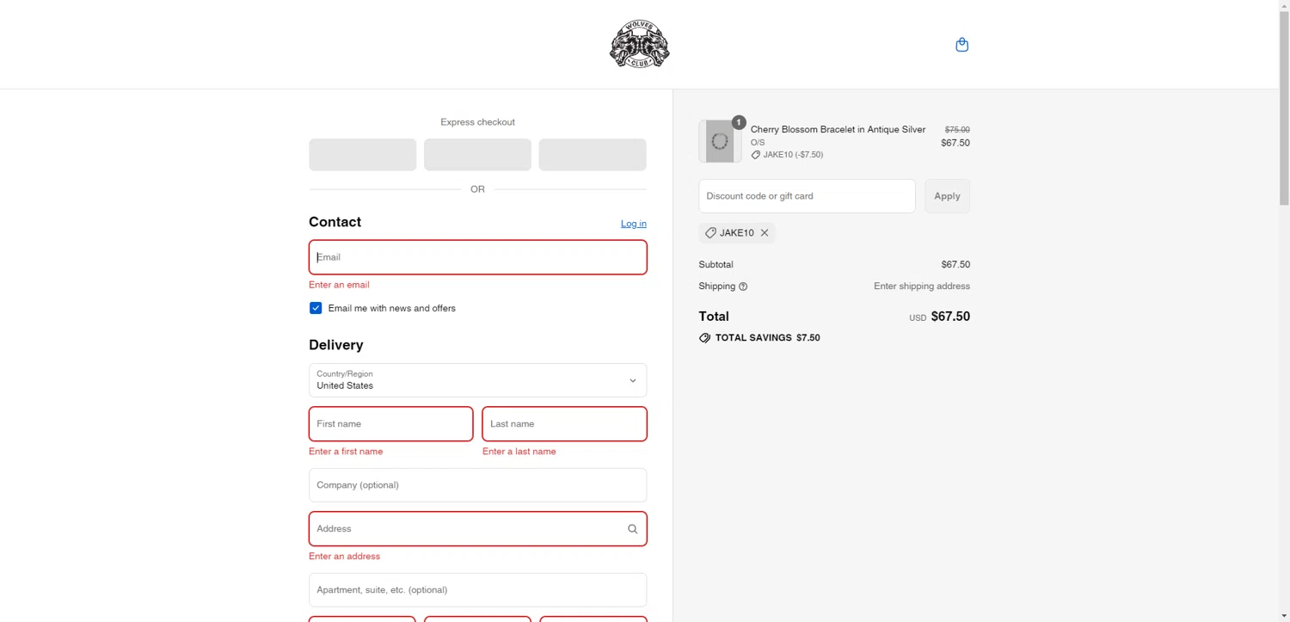
Task: Click the total savings tag icon
Action: coord(705,338)
